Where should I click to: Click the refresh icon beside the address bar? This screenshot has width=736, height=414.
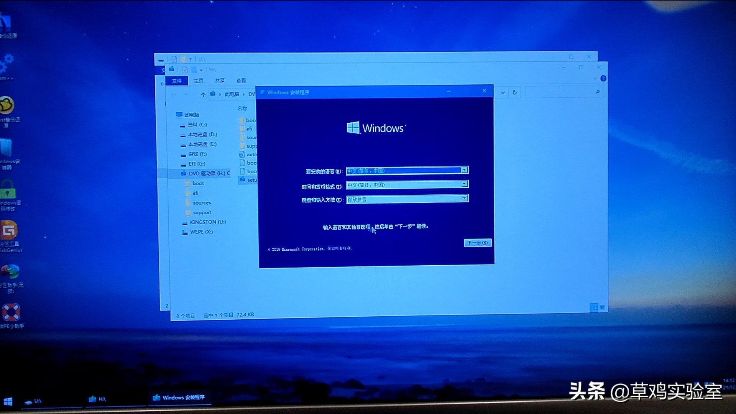tap(514, 92)
